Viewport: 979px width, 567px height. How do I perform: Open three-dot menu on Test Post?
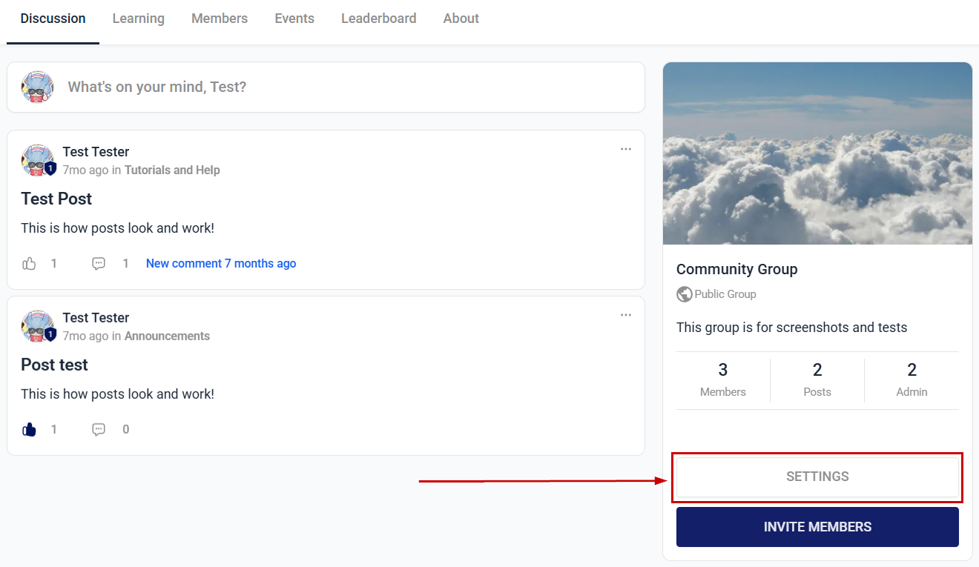pos(626,149)
